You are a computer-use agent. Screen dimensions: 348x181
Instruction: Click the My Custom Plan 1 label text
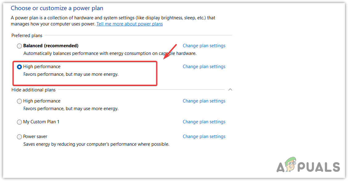41,122
